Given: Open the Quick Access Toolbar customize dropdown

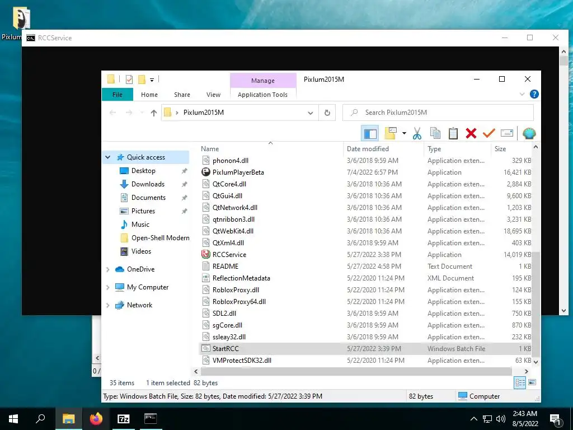Looking at the screenshot, I should (x=152, y=80).
